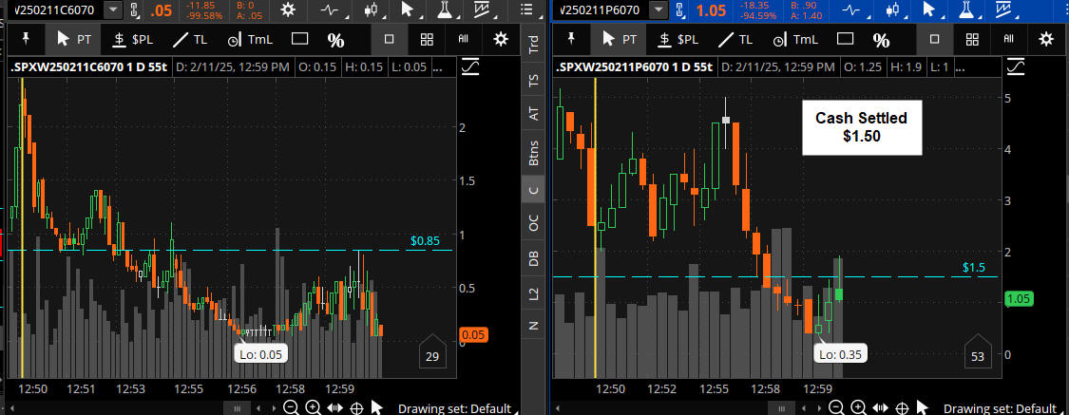
Task: Select the TL trendline tool in left chart
Action: 195,39
